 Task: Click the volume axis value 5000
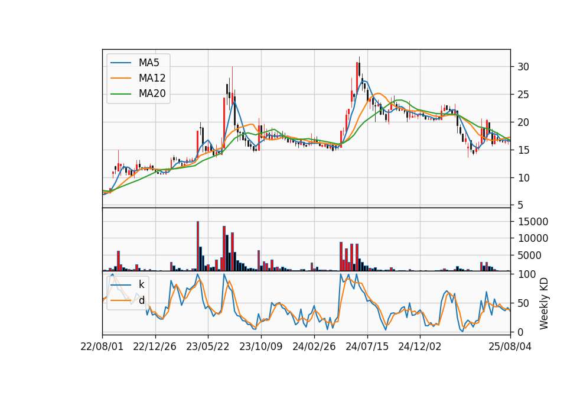coord(530,255)
